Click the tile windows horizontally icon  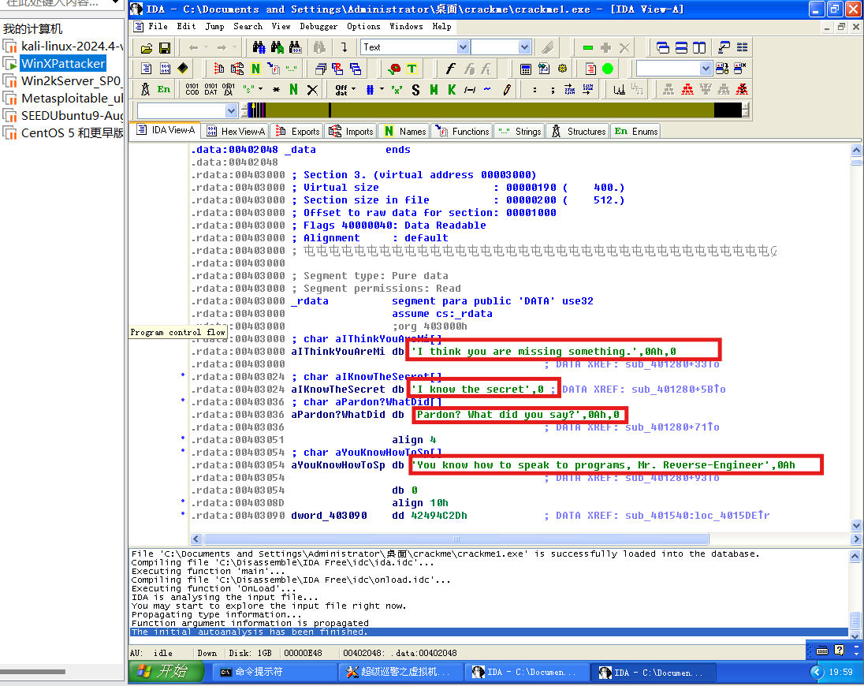click(x=681, y=48)
